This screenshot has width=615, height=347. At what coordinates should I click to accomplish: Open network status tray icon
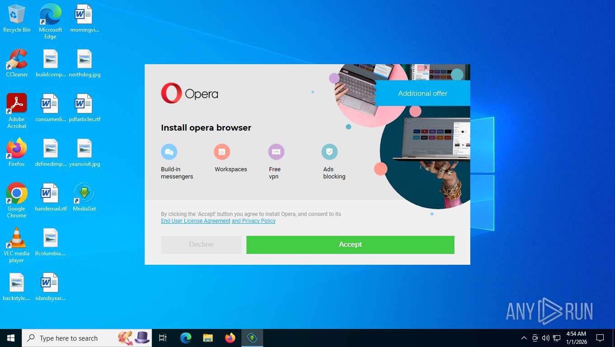point(557,338)
